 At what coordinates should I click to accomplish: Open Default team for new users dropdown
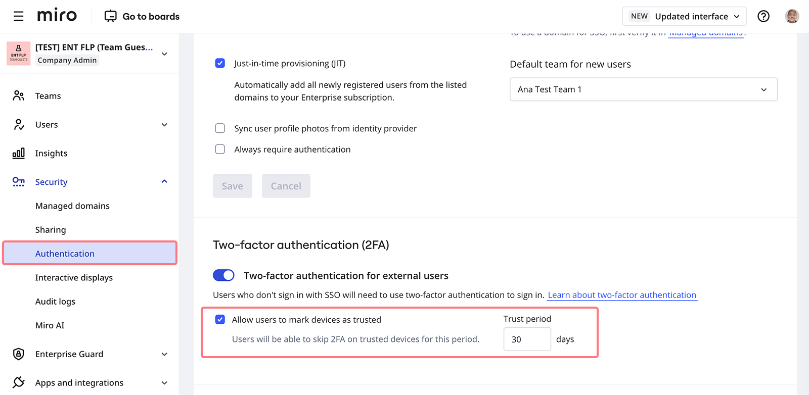[643, 89]
